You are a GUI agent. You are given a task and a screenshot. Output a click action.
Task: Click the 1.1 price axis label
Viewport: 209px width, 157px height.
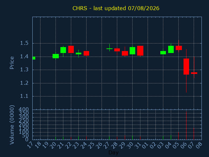tap(24, 96)
